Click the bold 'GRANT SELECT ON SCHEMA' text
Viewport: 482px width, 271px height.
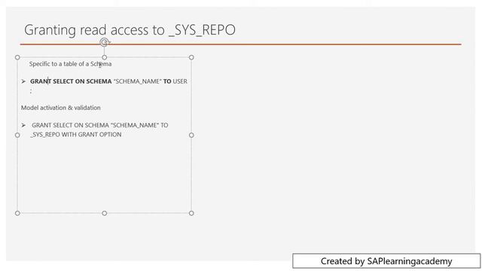pos(71,81)
